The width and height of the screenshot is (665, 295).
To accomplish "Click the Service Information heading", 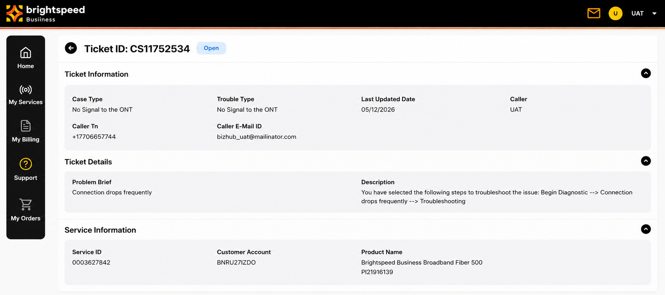I will [x=100, y=230].
